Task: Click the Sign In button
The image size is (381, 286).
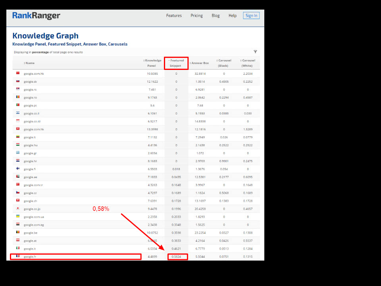Action: [x=251, y=15]
